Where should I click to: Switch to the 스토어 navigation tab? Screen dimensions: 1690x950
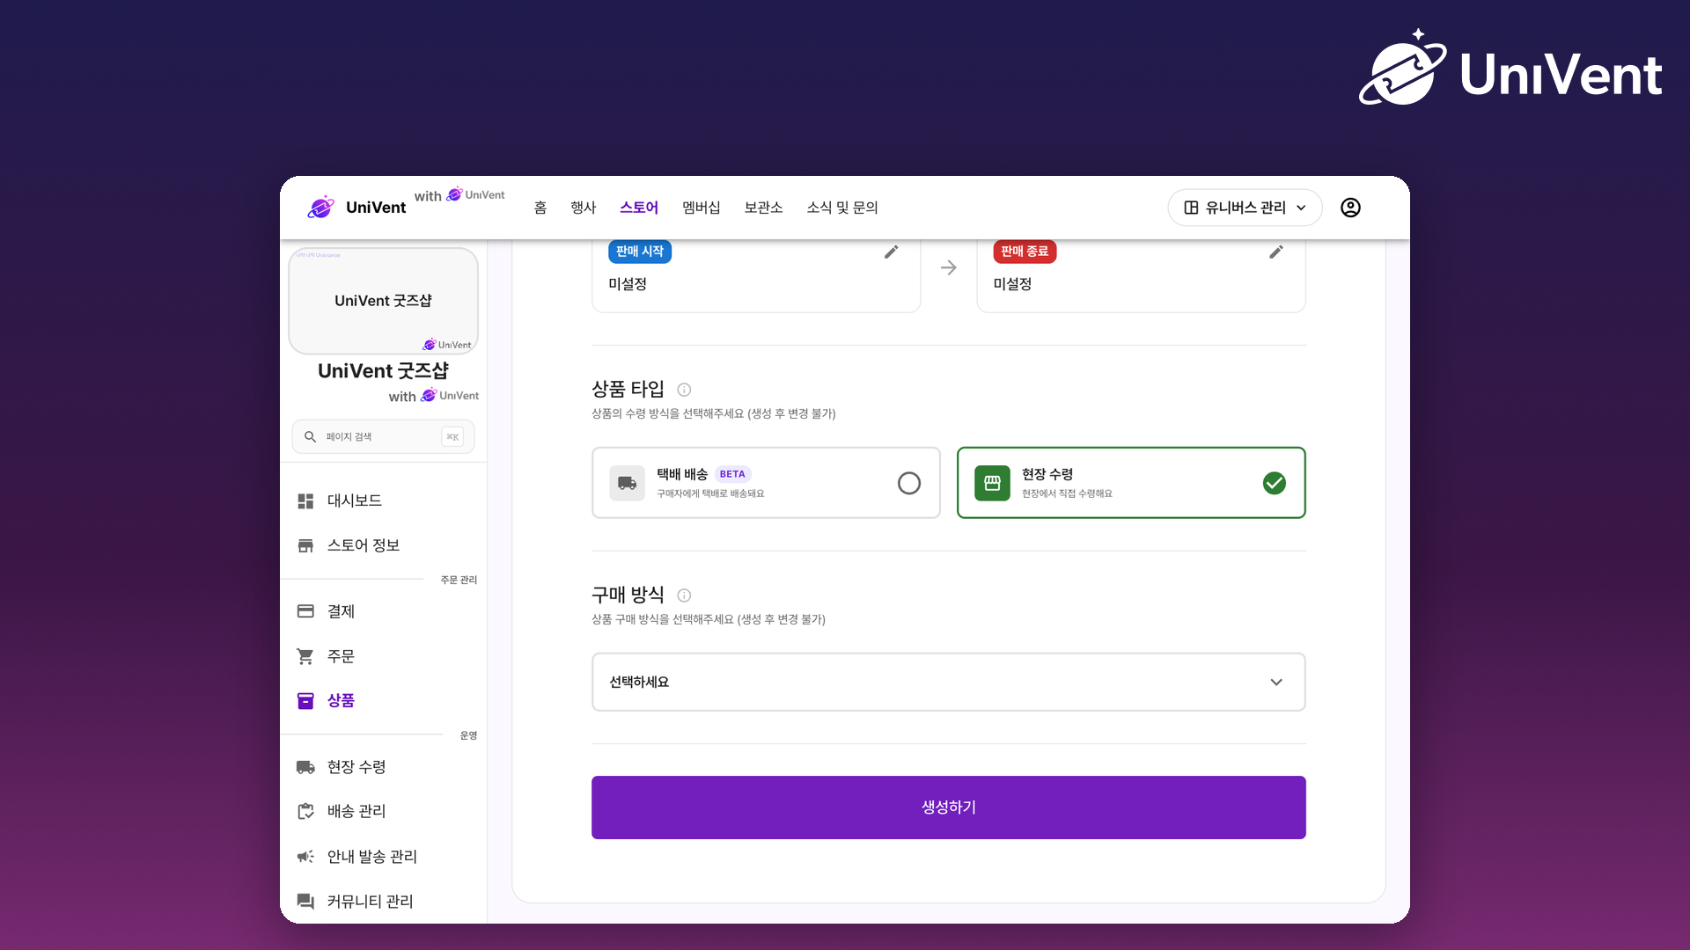coord(639,208)
